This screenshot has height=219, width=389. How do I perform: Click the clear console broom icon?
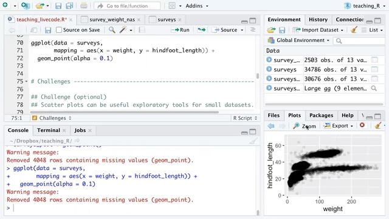tap(253, 141)
